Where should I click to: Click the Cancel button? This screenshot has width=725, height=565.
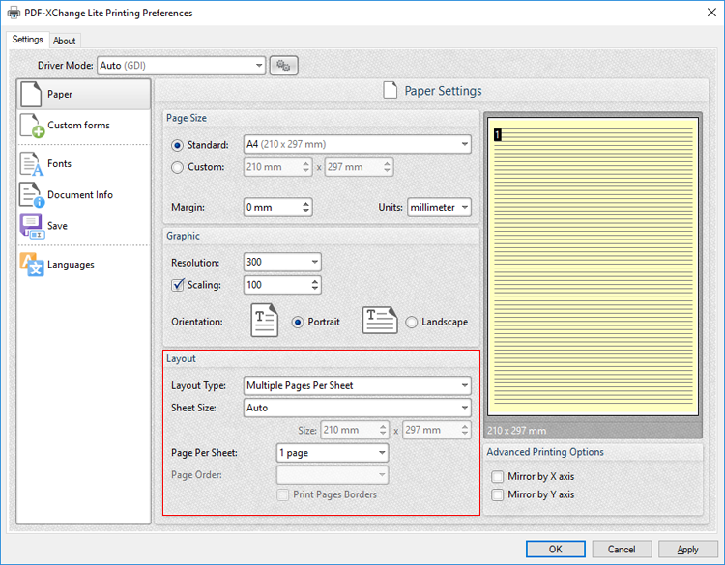click(x=622, y=549)
